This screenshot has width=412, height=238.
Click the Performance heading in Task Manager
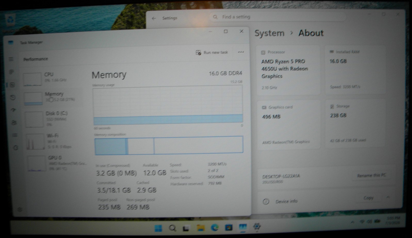(36, 59)
